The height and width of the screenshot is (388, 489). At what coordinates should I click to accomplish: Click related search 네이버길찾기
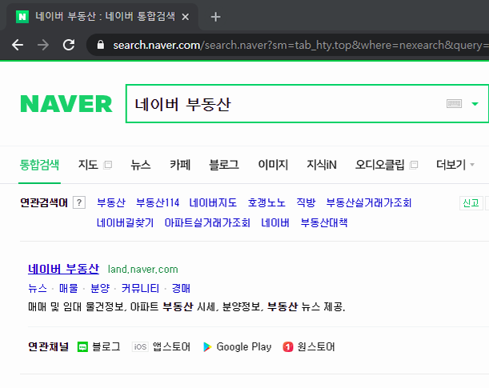(125, 222)
